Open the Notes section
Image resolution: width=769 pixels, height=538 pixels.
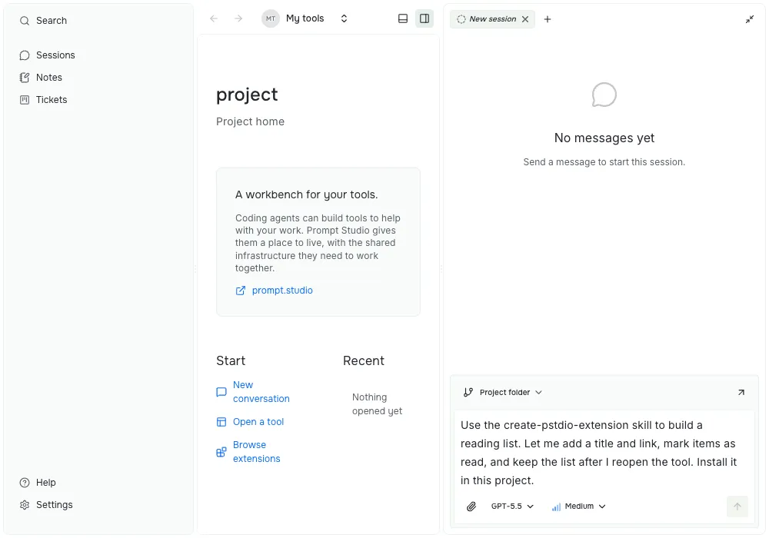(x=41, y=78)
